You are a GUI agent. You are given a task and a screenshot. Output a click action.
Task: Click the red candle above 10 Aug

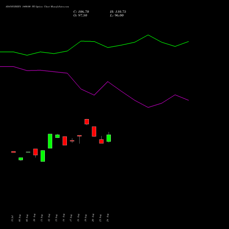(35, 152)
